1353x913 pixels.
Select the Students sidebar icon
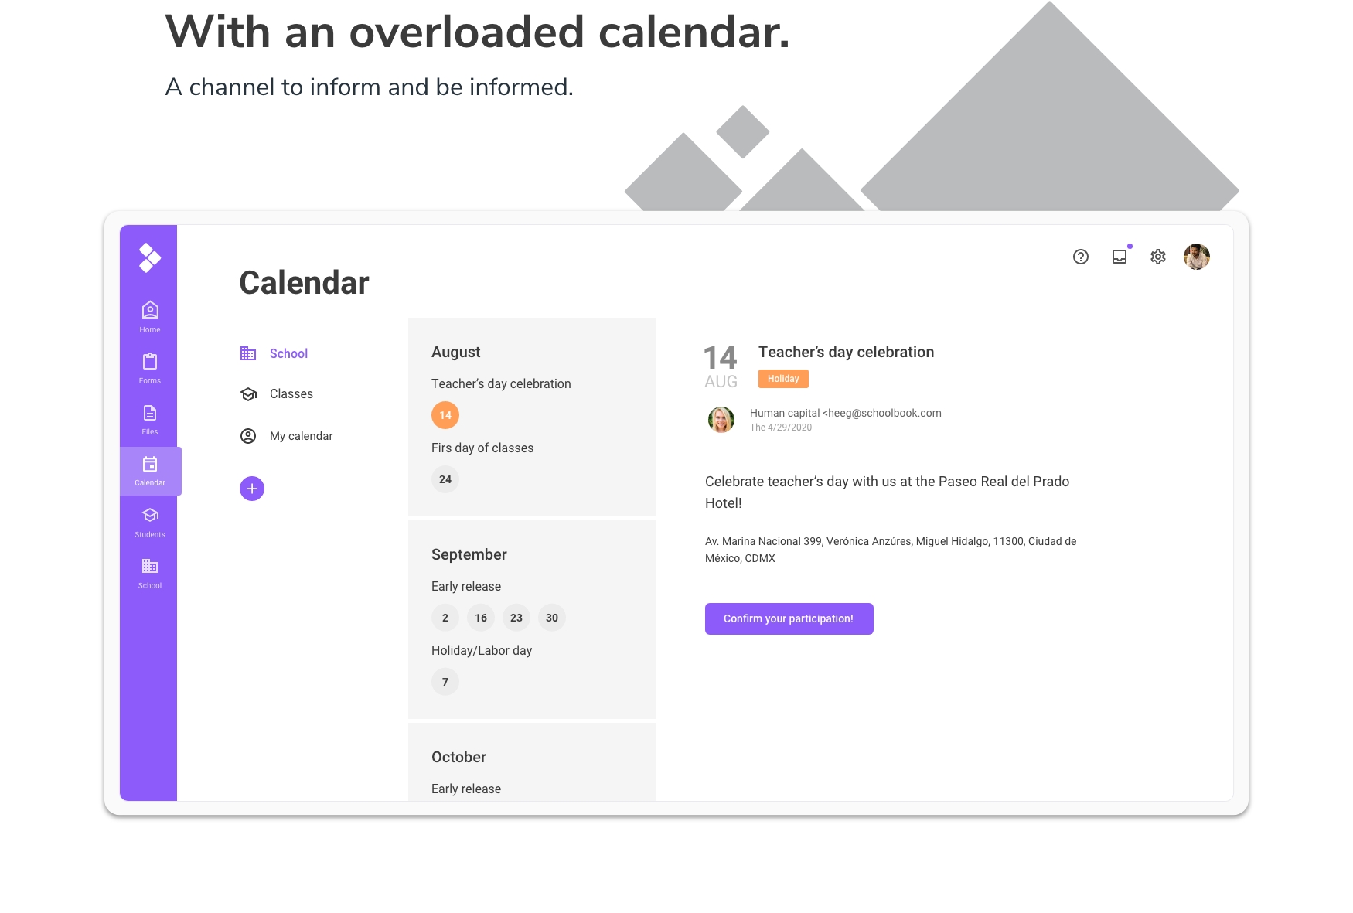(x=150, y=522)
